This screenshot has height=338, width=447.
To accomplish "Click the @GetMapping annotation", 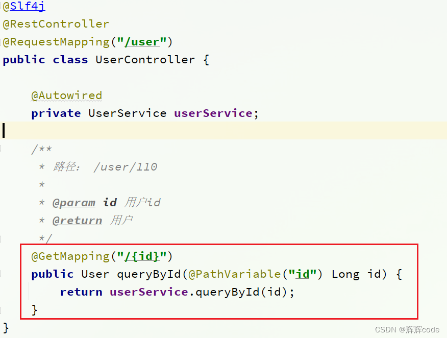I will coord(70,256).
